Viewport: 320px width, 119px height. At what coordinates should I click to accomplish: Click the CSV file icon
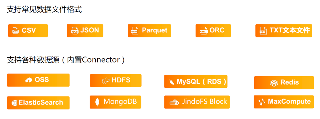click(x=15, y=31)
